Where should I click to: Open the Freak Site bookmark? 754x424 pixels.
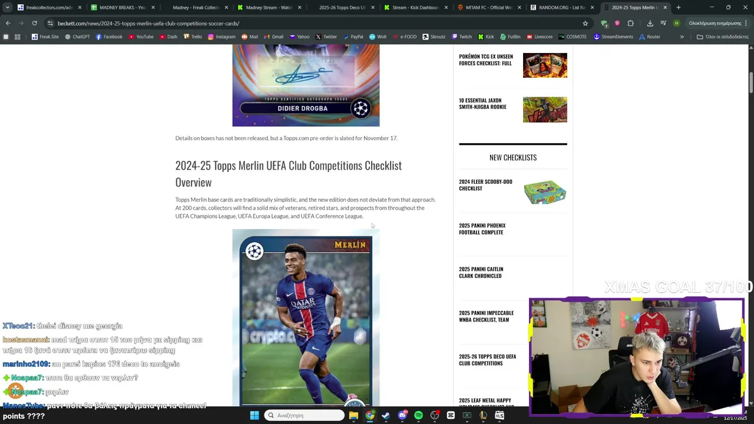click(x=45, y=37)
